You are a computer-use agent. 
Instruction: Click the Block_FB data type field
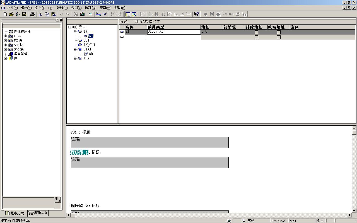pyautogui.click(x=174, y=32)
